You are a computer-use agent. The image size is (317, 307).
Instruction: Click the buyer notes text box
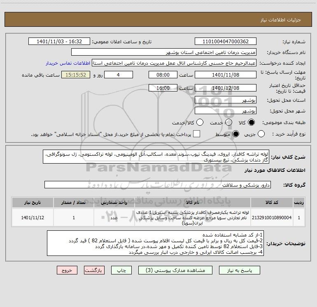[x=155, y=243]
